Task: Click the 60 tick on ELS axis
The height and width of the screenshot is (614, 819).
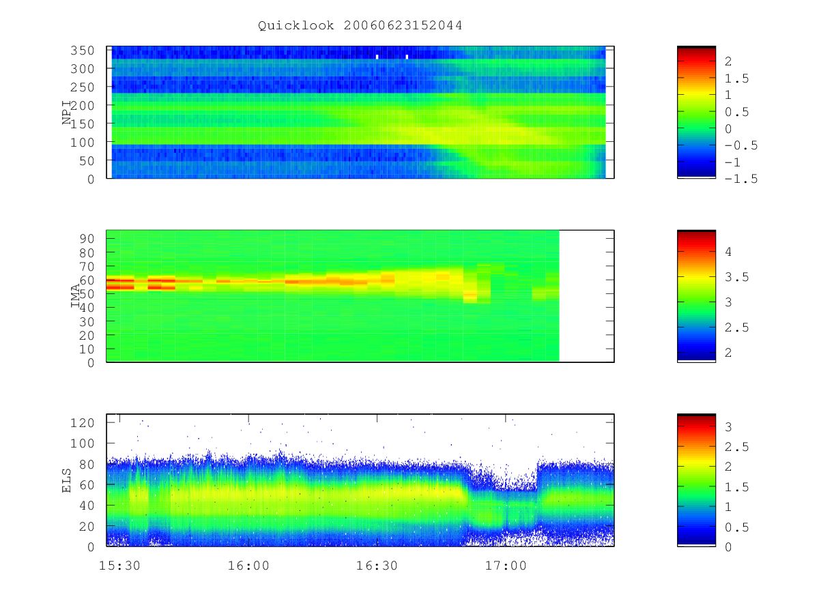Action: (x=88, y=485)
